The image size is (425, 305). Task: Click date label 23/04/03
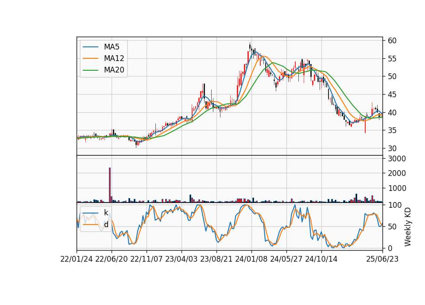coord(182,259)
